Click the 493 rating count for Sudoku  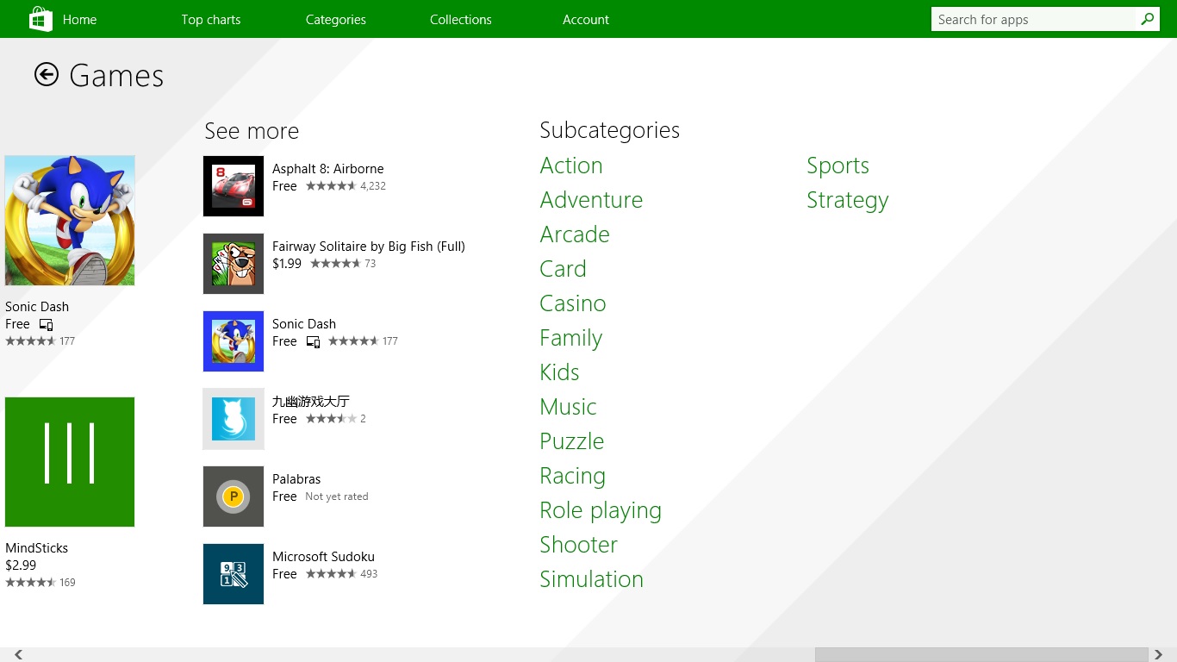pyautogui.click(x=369, y=574)
